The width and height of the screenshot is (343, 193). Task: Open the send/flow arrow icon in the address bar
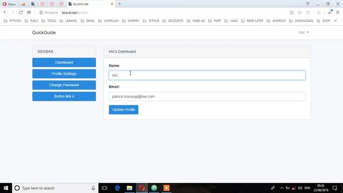pyautogui.click(x=300, y=13)
